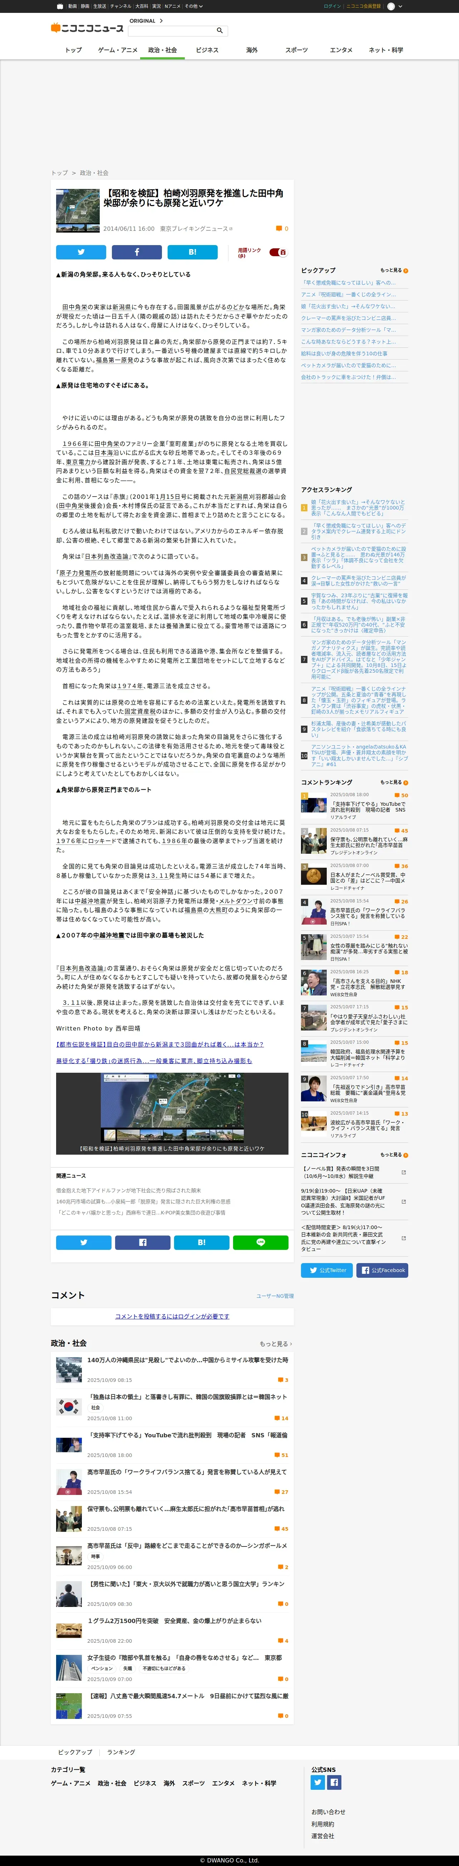Switch to the ゲーム・アニメ tab
This screenshot has width=459, height=1866.
coord(117,50)
